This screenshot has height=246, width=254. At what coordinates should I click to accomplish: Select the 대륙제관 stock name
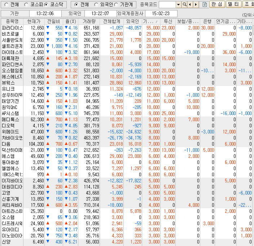click(10, 58)
